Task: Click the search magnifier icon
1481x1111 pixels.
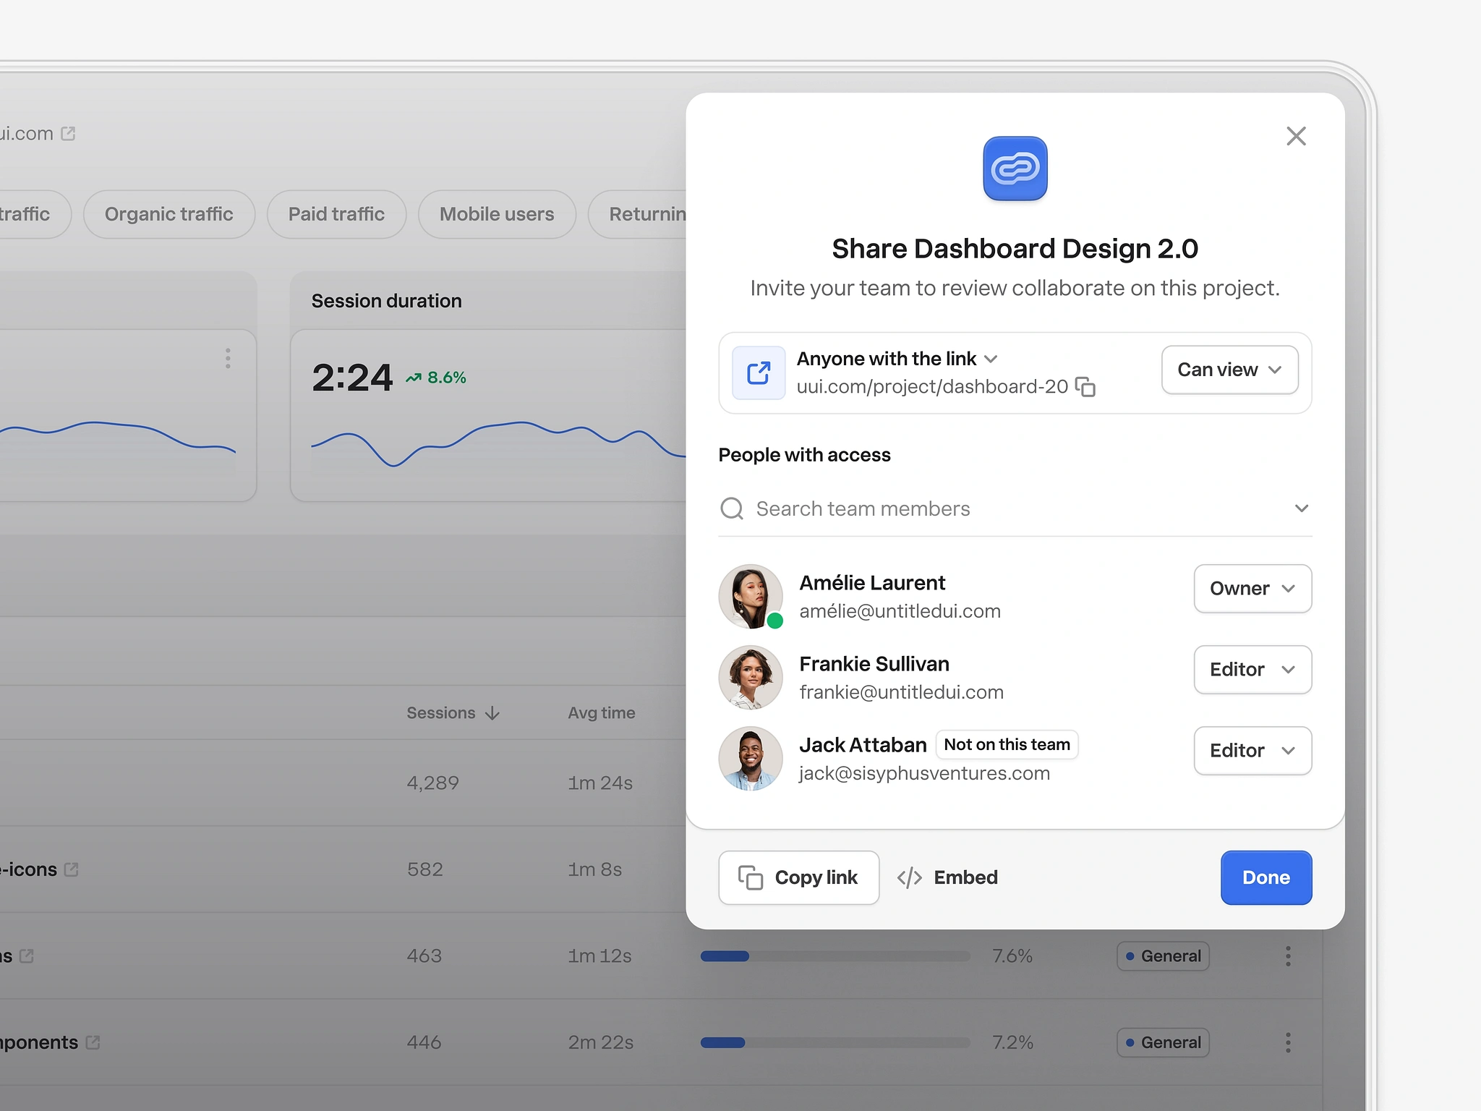Action: [732, 508]
